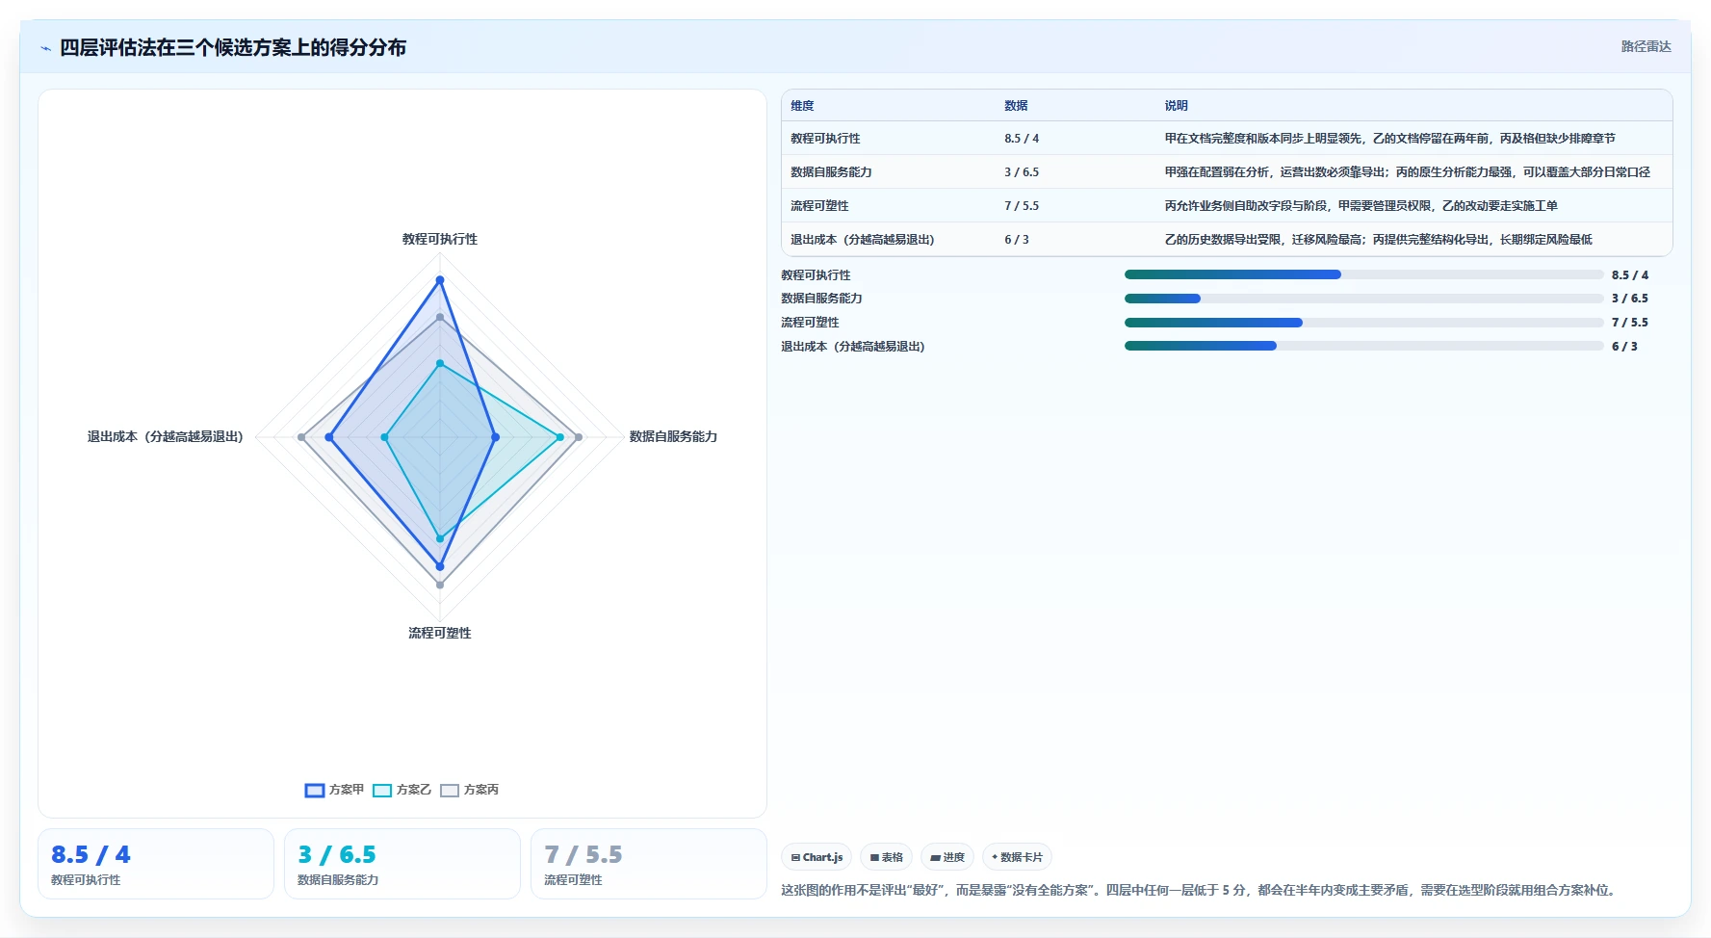Click the description starting 乙的历史数据导出受限
This screenshot has height=938, width=1711.
click(1378, 240)
